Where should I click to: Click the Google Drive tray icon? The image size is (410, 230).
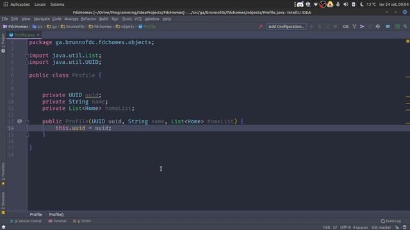331,4
